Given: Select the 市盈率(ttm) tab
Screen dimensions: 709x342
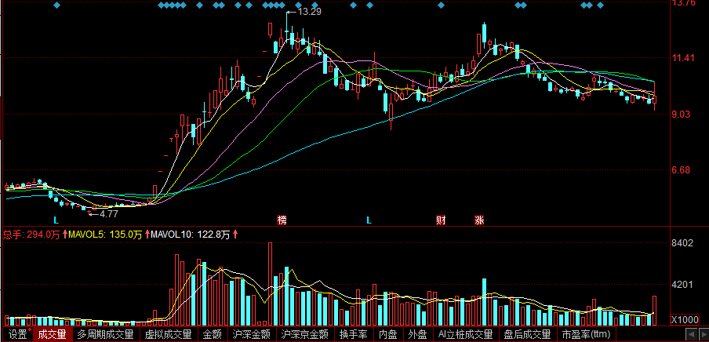Looking at the screenshot, I should coord(586,335).
